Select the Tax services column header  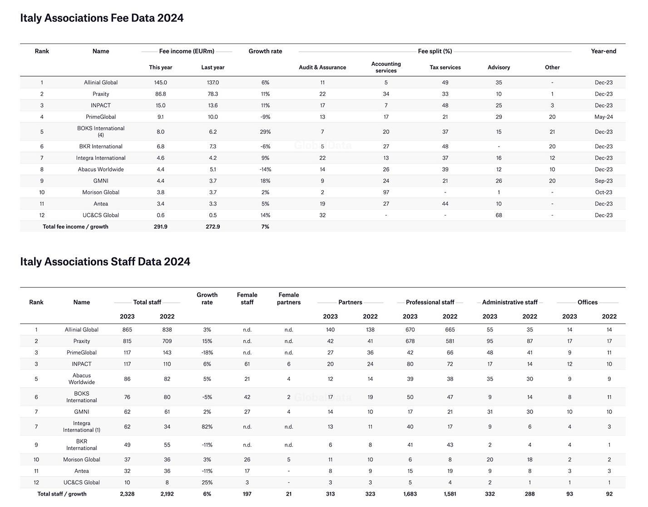pyautogui.click(x=445, y=68)
